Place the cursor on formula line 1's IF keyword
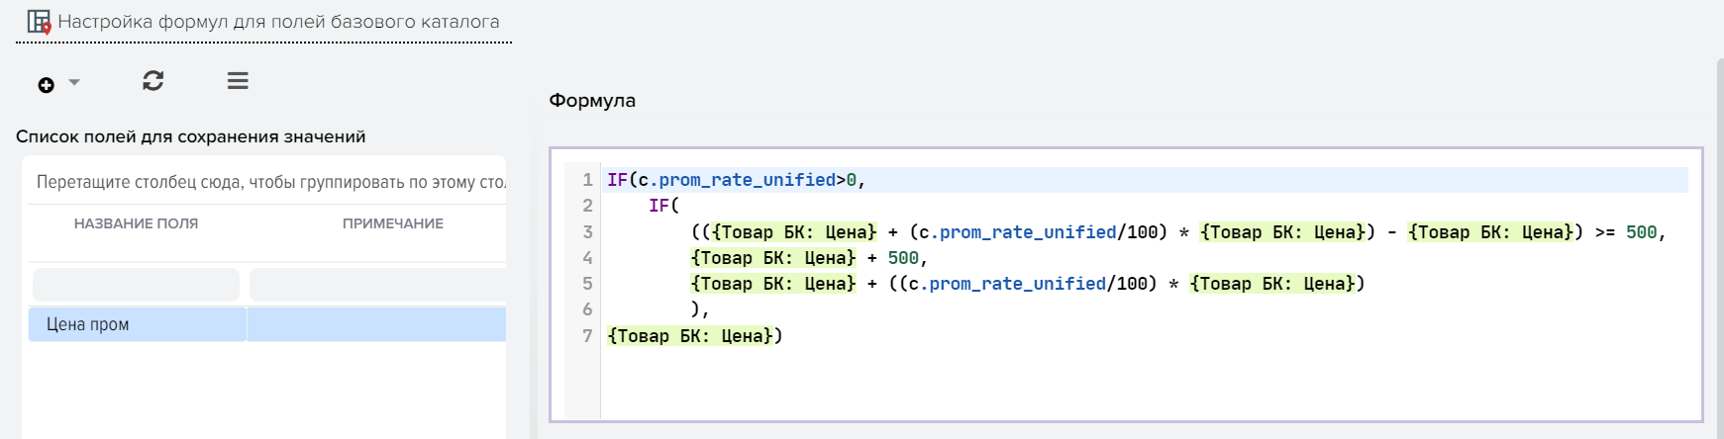1724x439 pixels. coord(617,180)
